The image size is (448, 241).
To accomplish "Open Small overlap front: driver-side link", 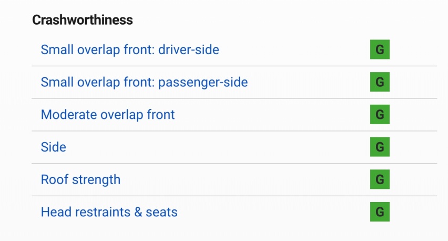I will (x=130, y=50).
